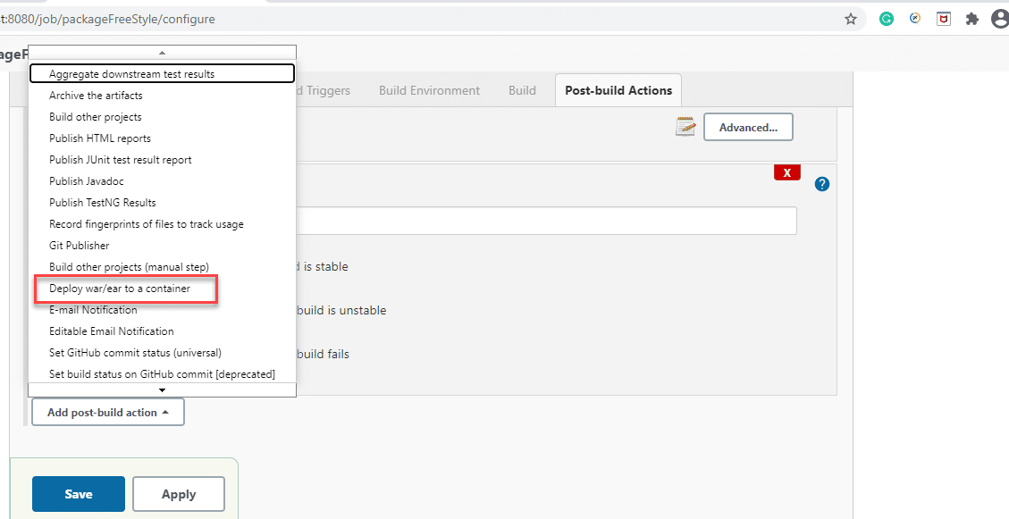1009x519 pixels.
Task: Open the Post-build Actions tab
Action: pos(618,91)
